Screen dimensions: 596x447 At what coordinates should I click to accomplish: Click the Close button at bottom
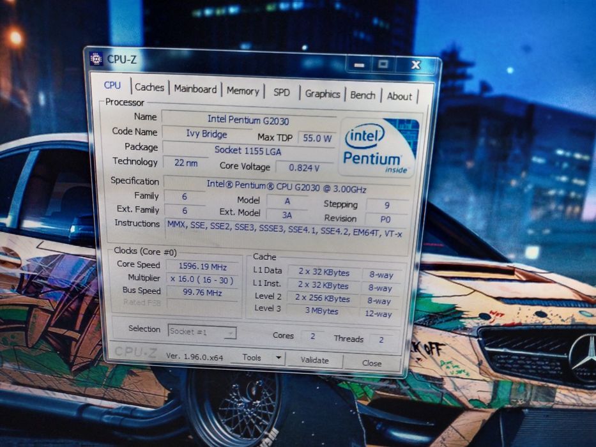pyautogui.click(x=372, y=363)
